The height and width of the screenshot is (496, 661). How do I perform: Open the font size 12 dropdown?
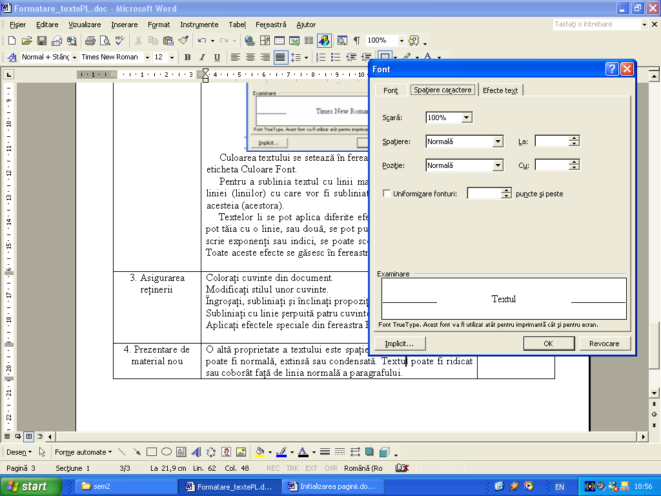click(x=172, y=57)
